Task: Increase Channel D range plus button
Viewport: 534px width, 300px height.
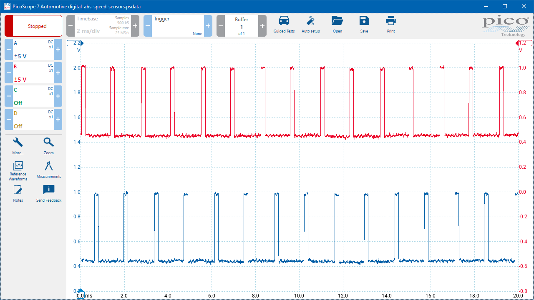Action: pyautogui.click(x=58, y=120)
